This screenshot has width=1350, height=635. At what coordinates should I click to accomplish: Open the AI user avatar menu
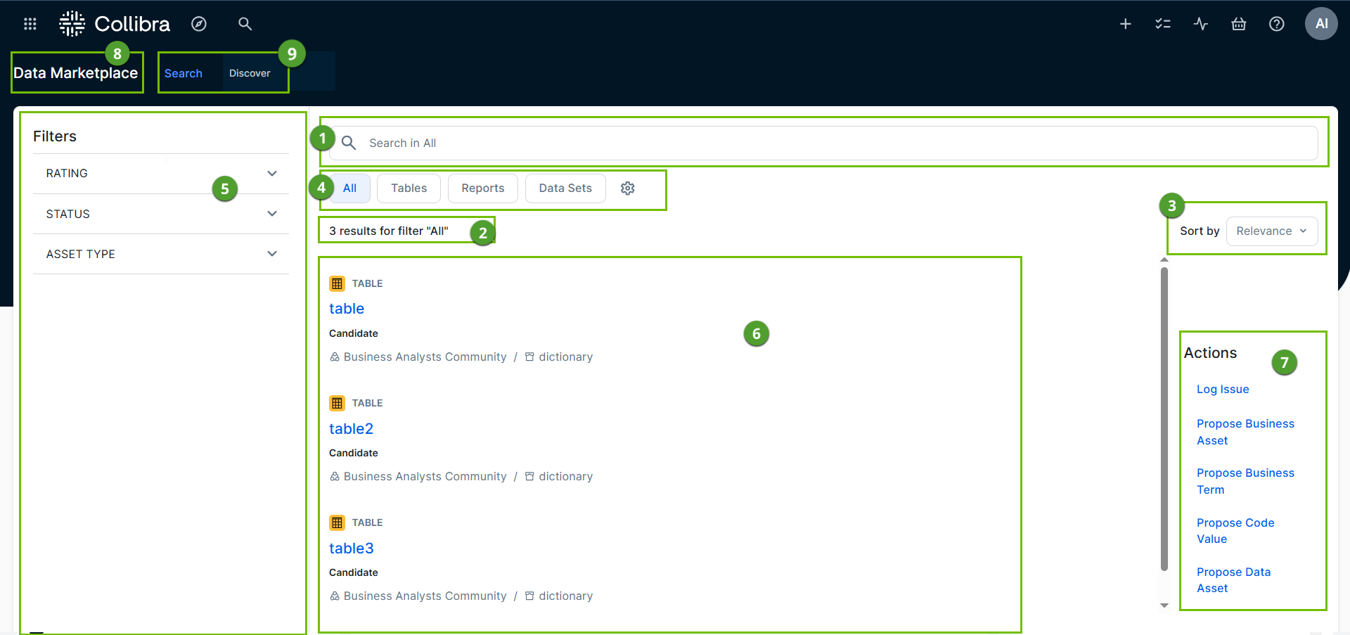pyautogui.click(x=1321, y=24)
